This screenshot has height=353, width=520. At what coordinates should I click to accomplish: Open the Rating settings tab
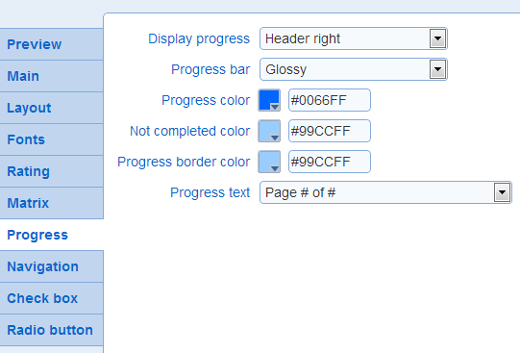[51, 171]
